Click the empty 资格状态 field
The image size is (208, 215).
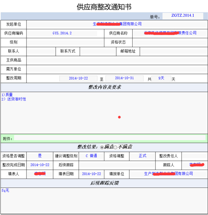click(x=170, y=42)
